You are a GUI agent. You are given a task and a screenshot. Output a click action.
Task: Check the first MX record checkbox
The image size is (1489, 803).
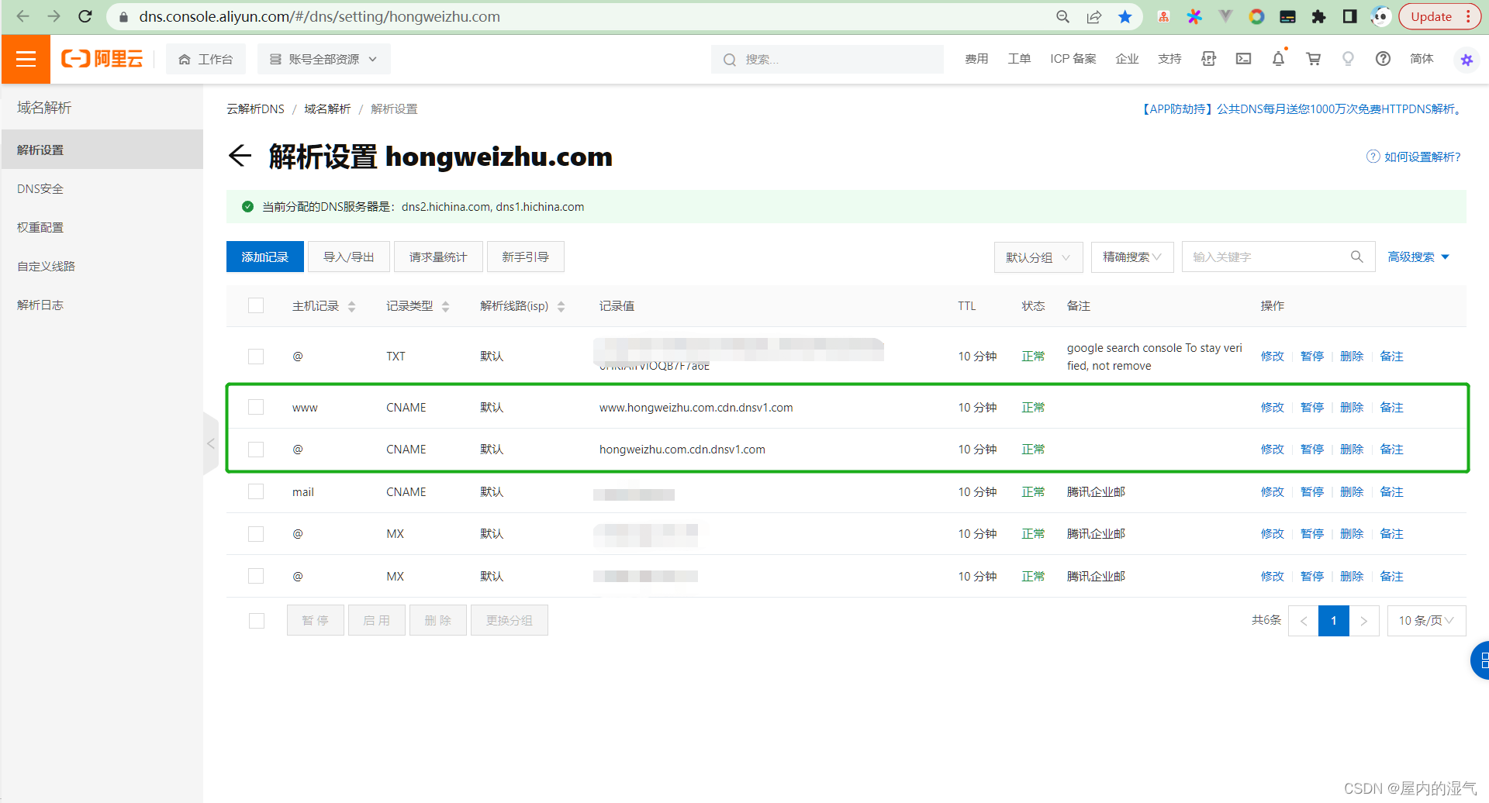pyautogui.click(x=256, y=534)
